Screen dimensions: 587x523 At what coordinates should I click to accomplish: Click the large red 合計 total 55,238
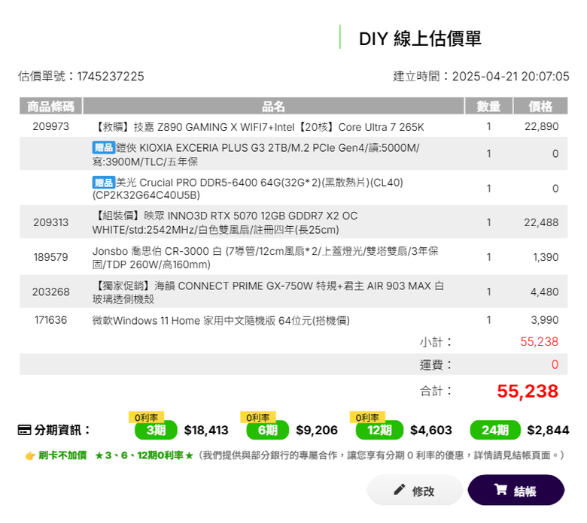click(528, 391)
